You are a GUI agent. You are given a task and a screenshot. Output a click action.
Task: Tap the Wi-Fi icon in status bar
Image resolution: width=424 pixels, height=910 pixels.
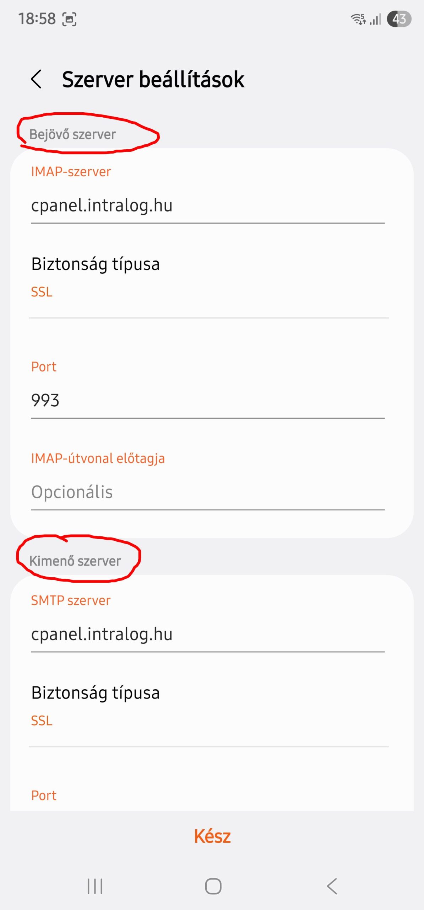click(x=358, y=19)
